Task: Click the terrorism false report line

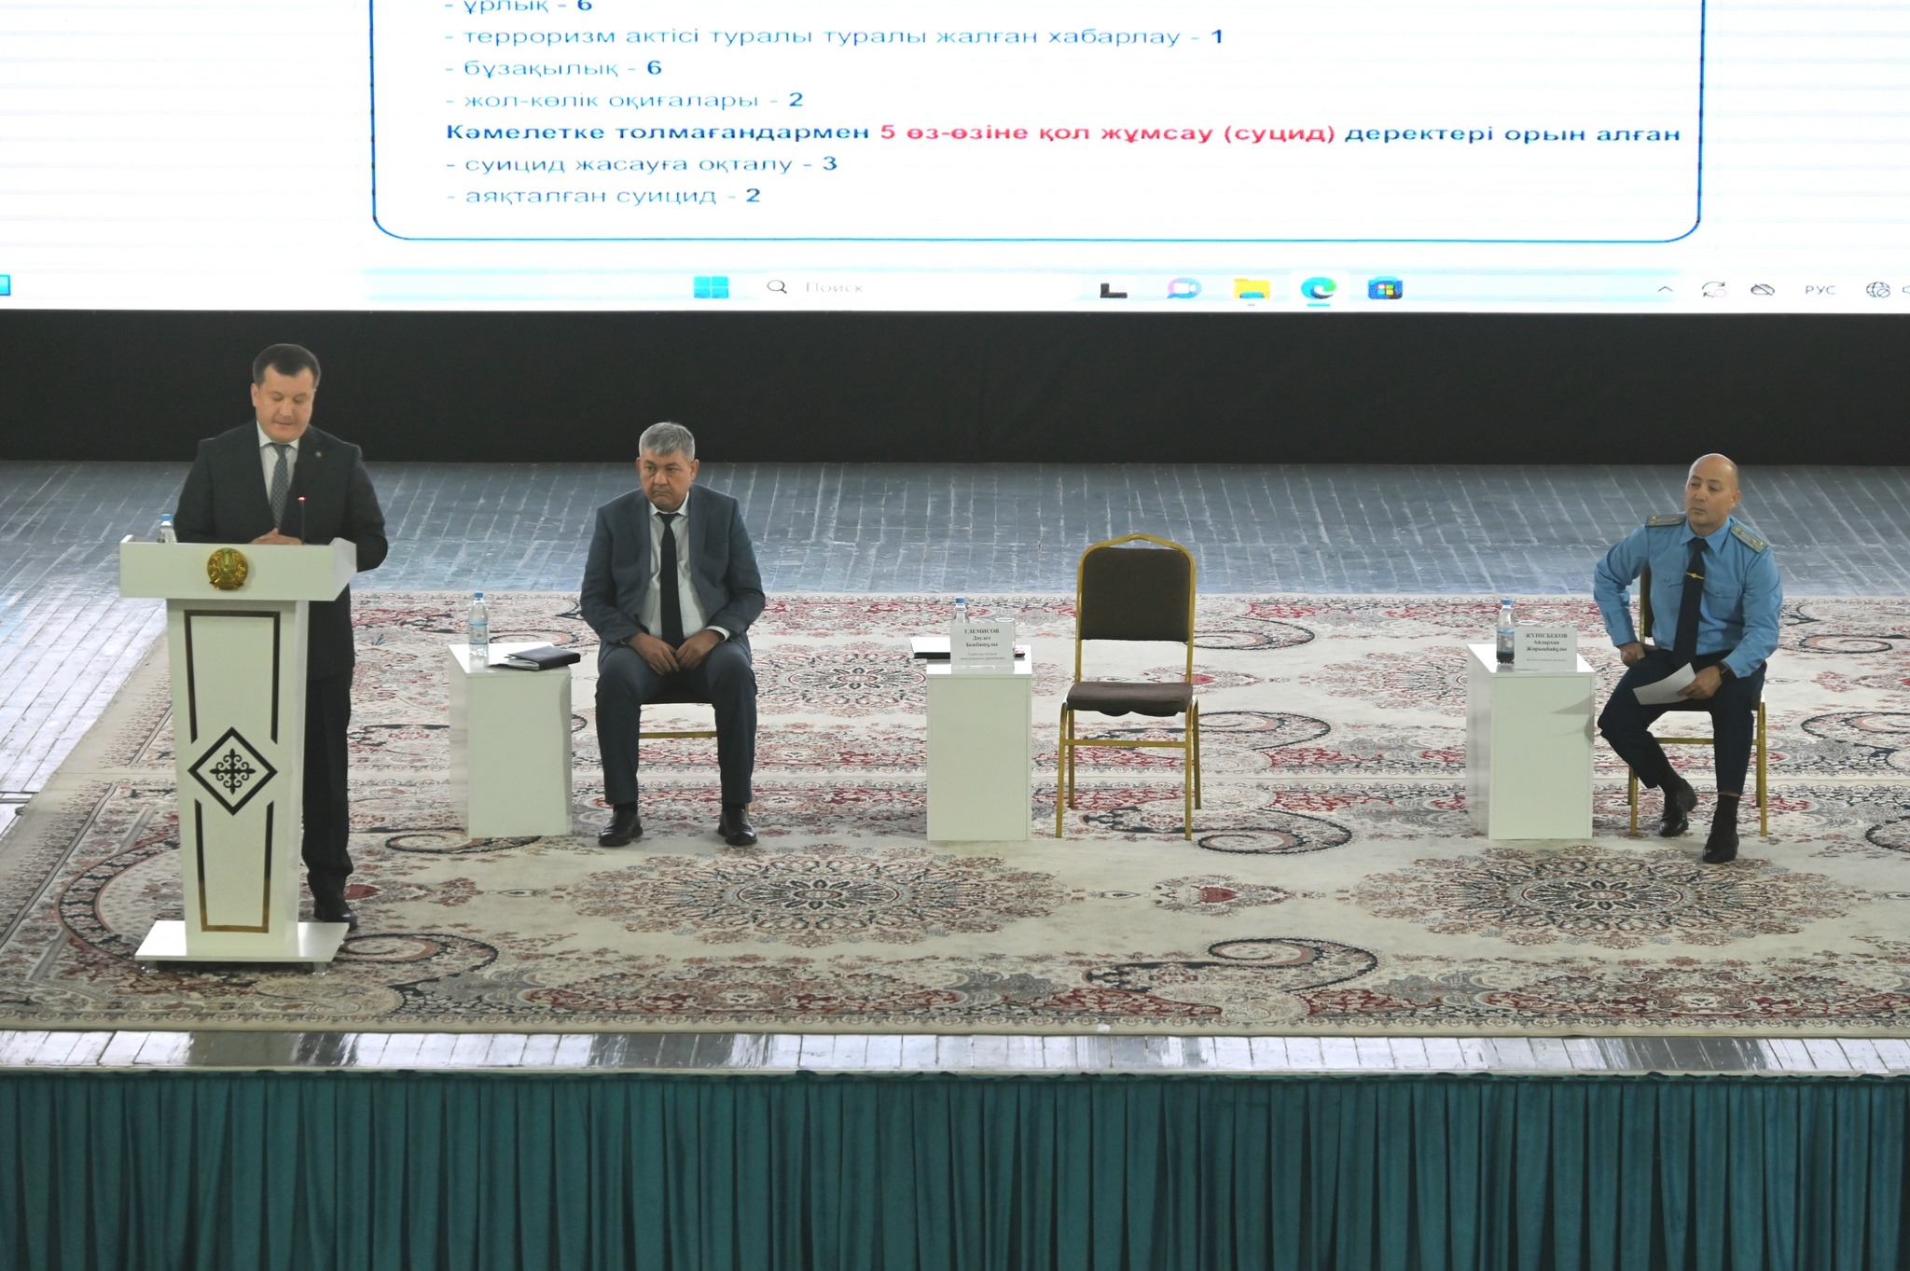Action: coord(835,37)
